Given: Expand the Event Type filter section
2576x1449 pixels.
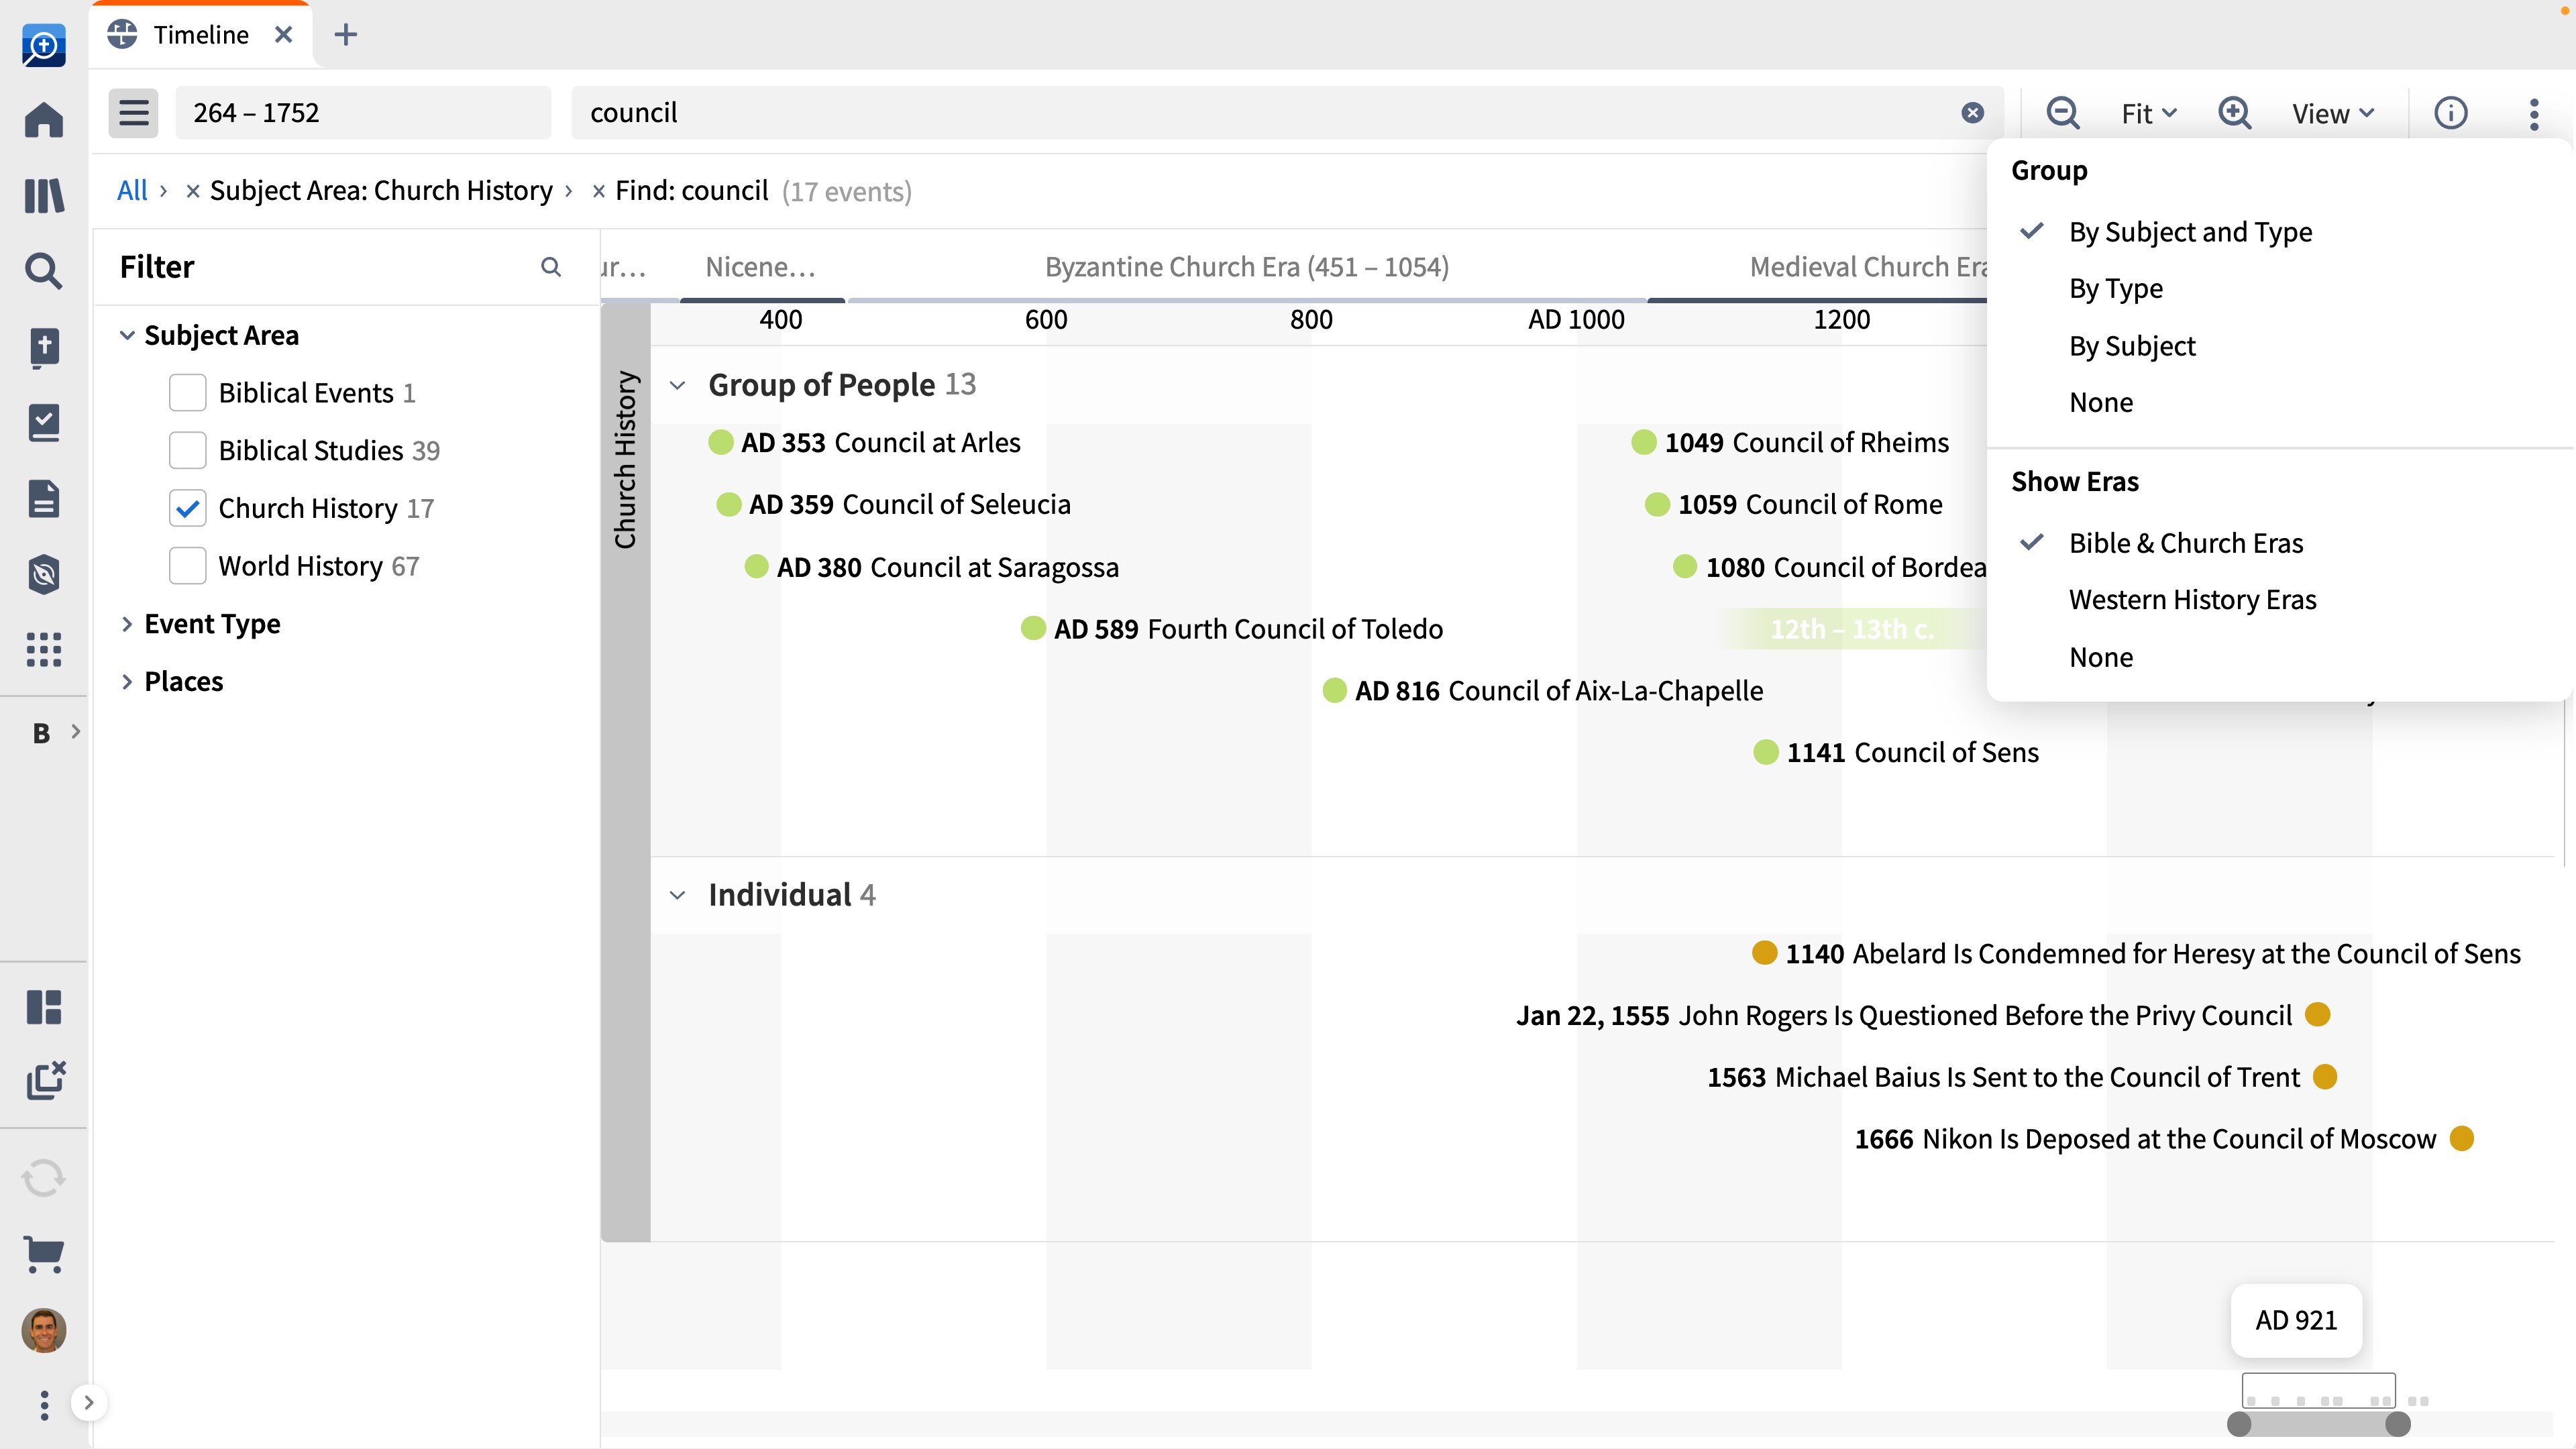Looking at the screenshot, I should point(127,624).
